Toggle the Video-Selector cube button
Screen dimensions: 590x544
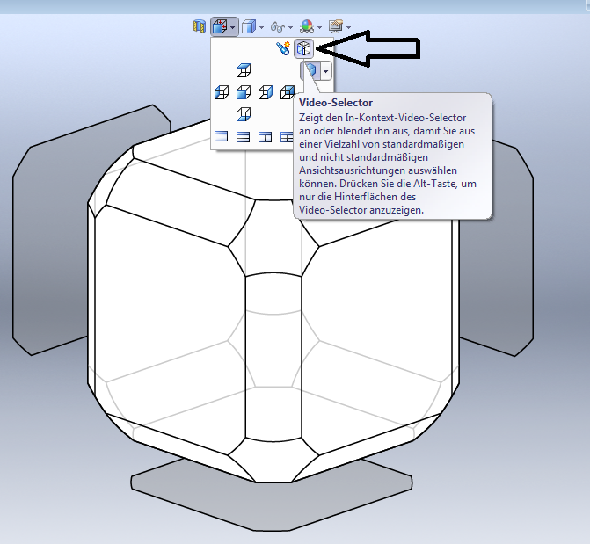click(x=303, y=48)
